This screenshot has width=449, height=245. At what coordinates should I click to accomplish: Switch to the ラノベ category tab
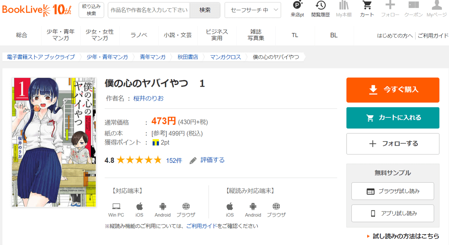pyautogui.click(x=139, y=35)
